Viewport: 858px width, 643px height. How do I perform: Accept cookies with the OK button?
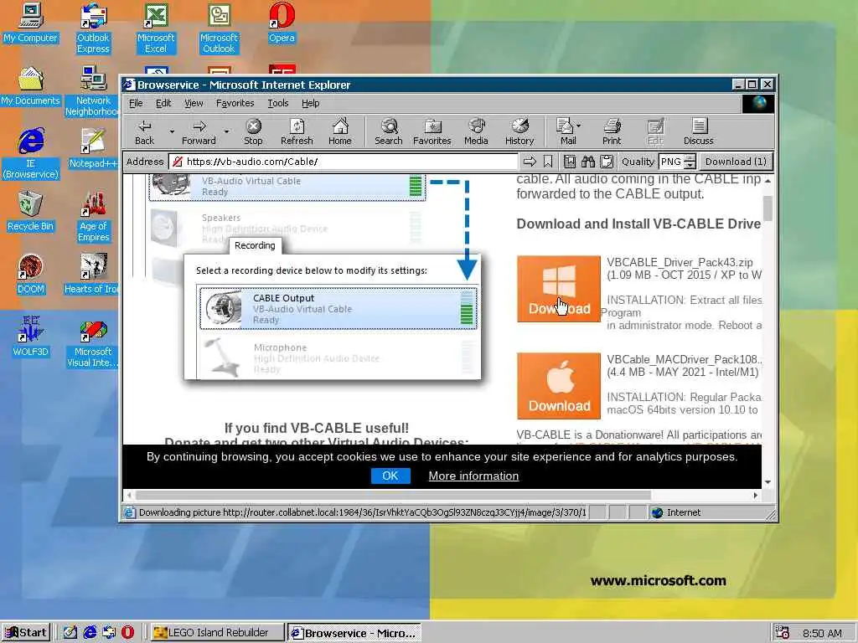390,476
